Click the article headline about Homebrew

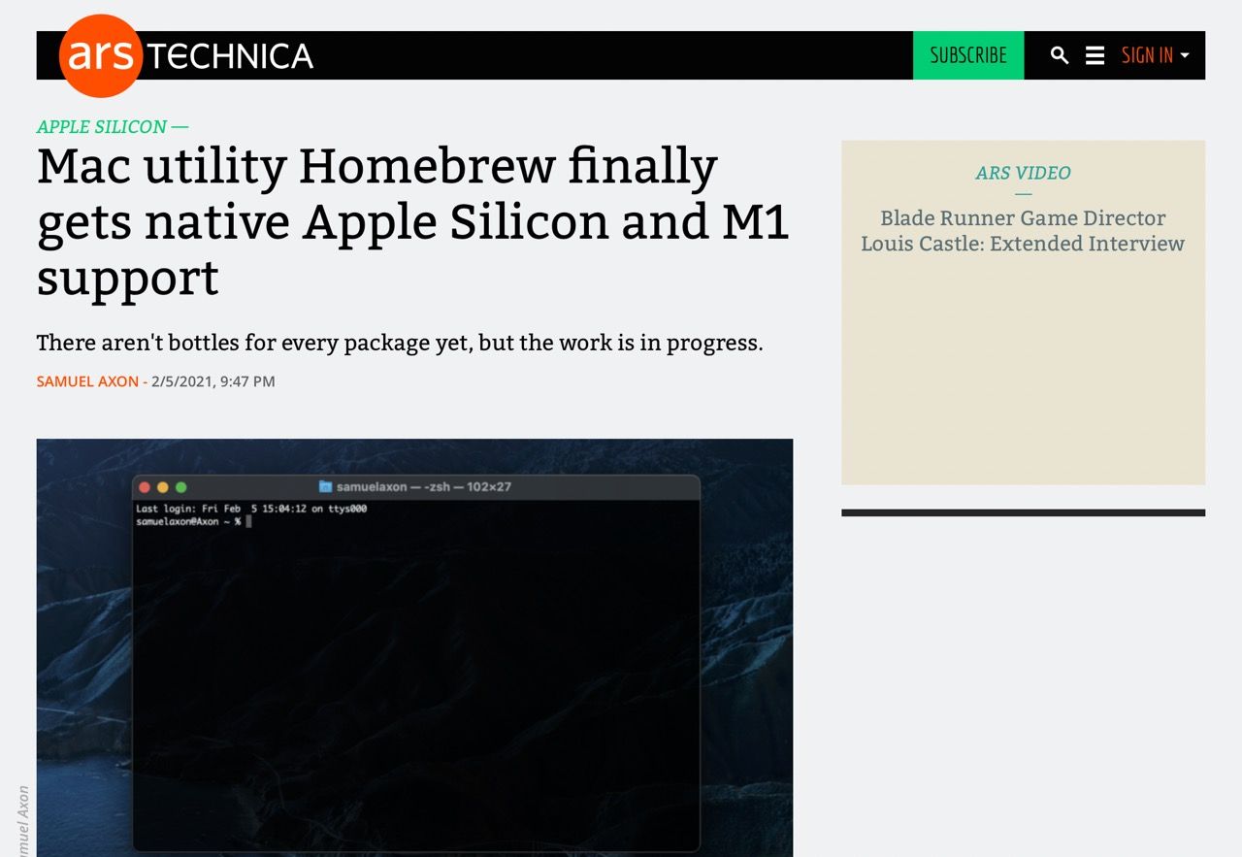pos(413,222)
